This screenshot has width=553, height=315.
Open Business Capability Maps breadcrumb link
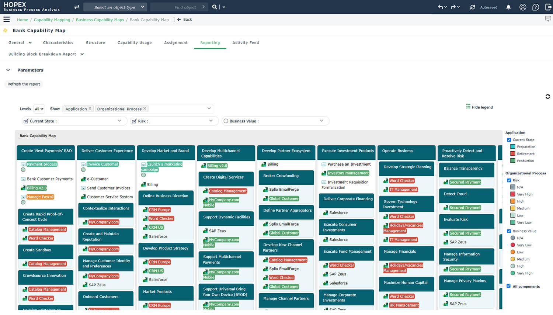click(x=100, y=20)
